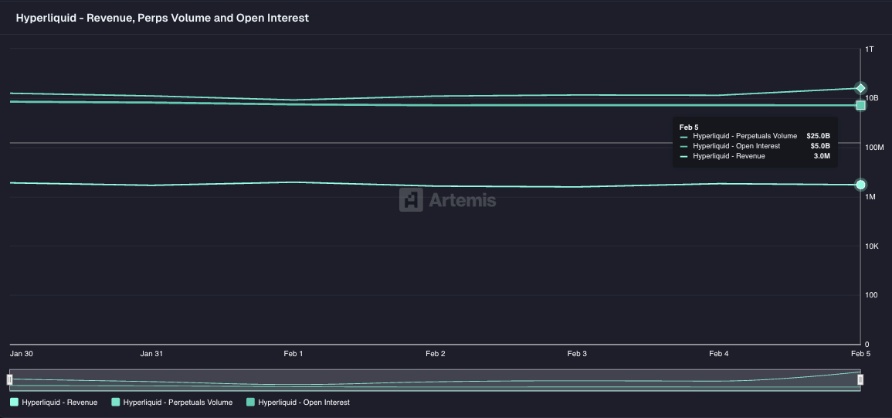Click tooltip row Hyperliquid - Revenue
The image size is (892, 418).
pyautogui.click(x=755, y=156)
